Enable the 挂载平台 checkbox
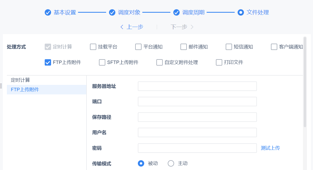 pyautogui.click(x=93, y=47)
